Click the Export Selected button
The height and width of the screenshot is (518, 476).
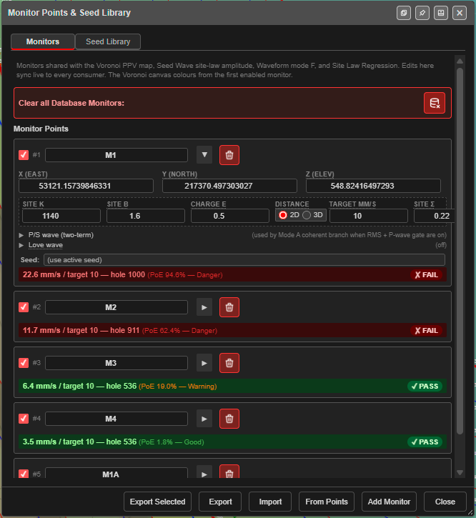coord(158,502)
